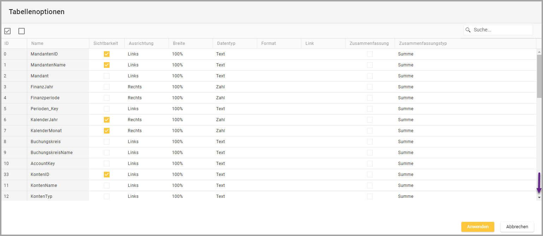
Task: Enable Zusammenfassung for MandantenName row
Action: [x=370, y=65]
